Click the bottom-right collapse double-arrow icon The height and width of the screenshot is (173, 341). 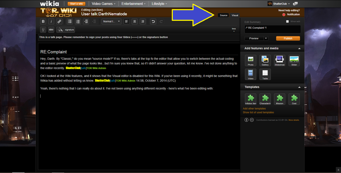[338, 170]
